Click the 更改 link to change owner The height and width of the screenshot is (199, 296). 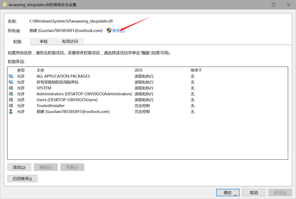118,30
